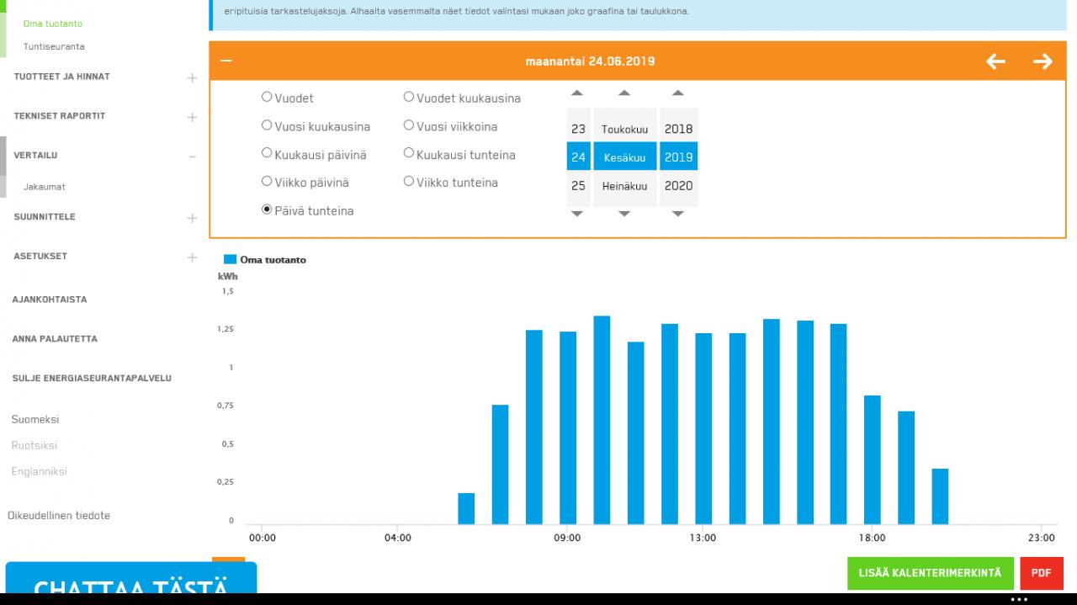1077x605 pixels.
Task: Select the Vuodet radio button
Action: click(x=267, y=97)
